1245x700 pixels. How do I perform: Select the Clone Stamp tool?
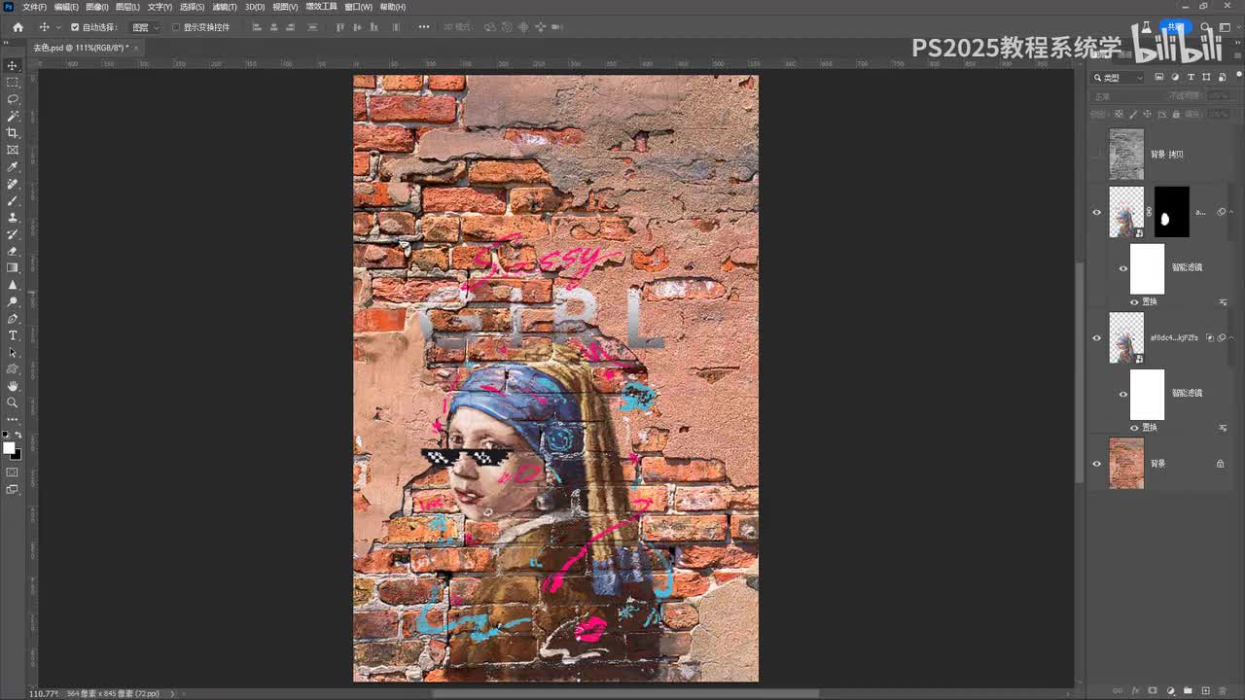[13, 218]
